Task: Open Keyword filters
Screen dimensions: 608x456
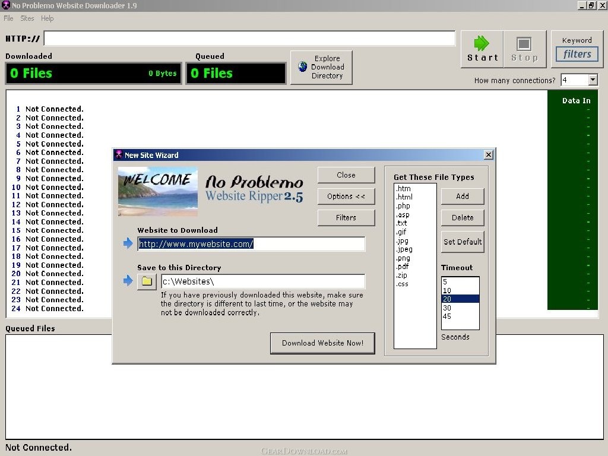Action: click(x=577, y=49)
